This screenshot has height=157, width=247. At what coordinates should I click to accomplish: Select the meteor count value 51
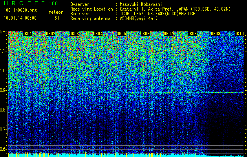[x=57, y=18]
